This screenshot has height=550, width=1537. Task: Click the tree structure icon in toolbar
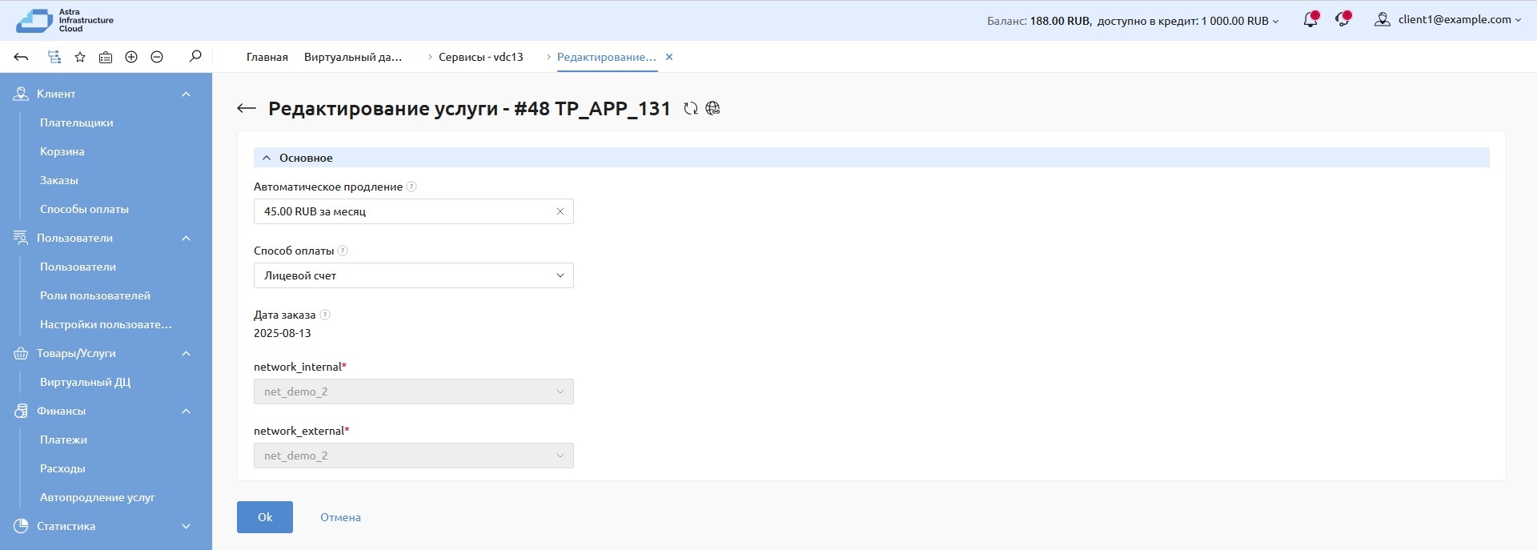pyautogui.click(x=54, y=57)
